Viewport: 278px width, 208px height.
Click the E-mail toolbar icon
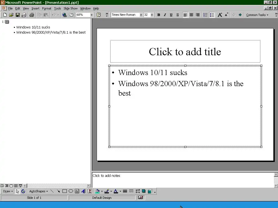tap(24, 15)
